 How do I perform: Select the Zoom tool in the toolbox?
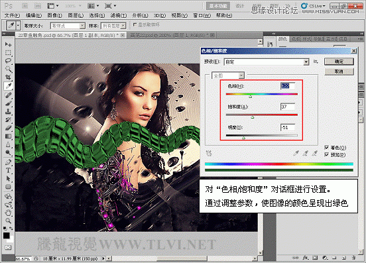click(8, 221)
